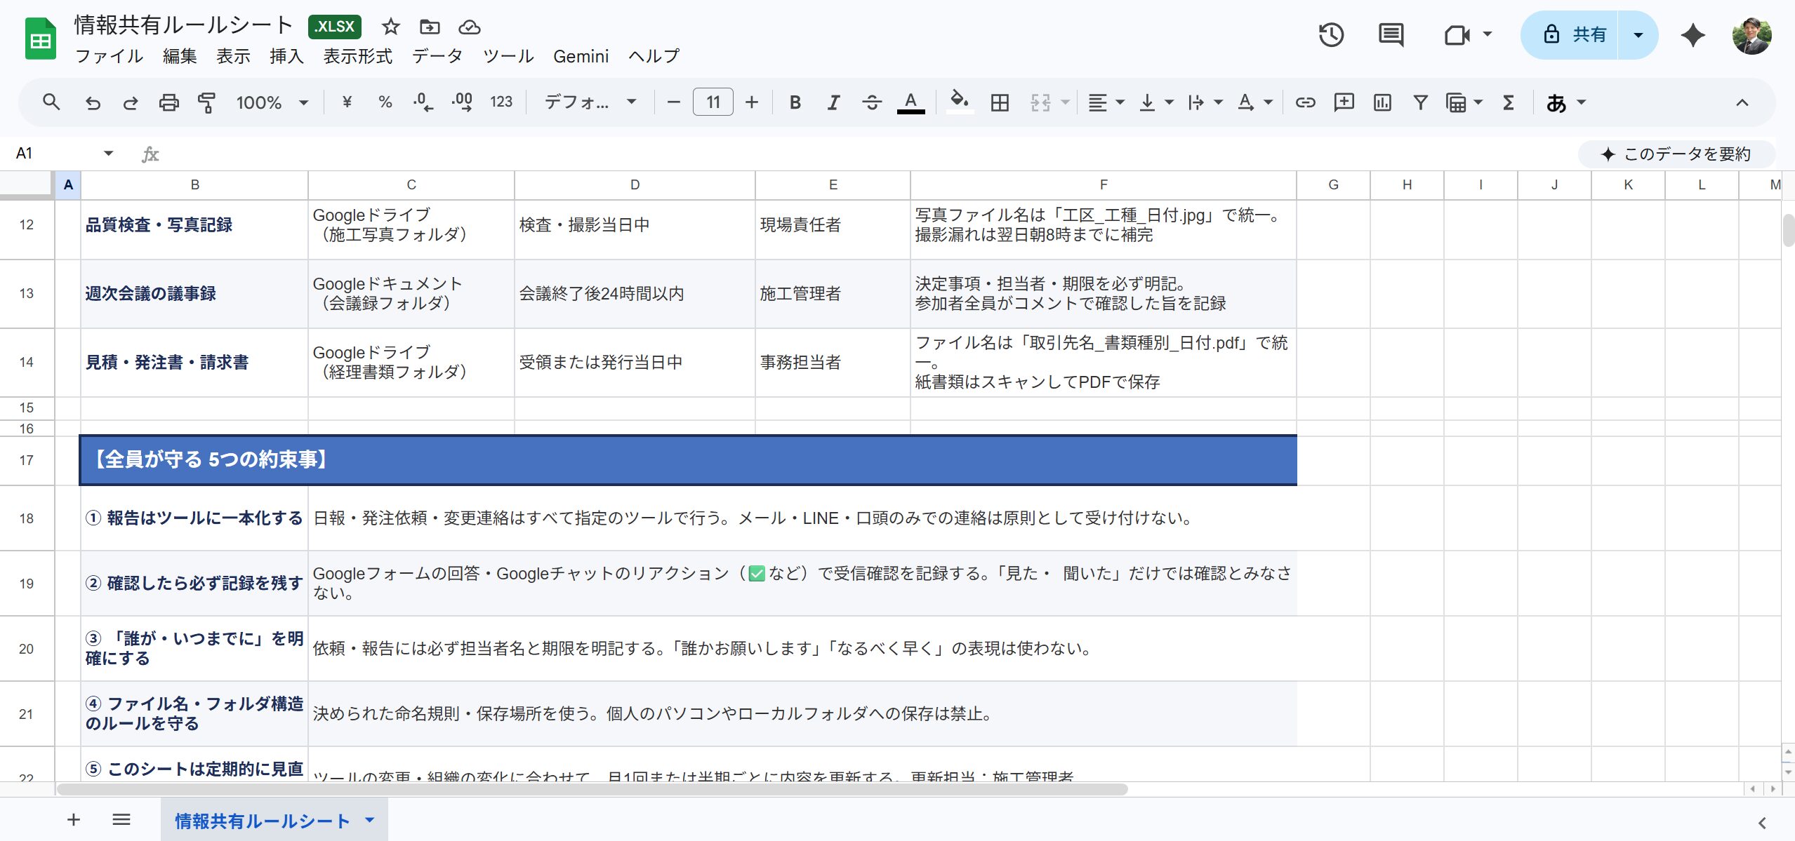Screen dimensions: 1795x841
Task: Toggle italic formatting
Action: [833, 102]
